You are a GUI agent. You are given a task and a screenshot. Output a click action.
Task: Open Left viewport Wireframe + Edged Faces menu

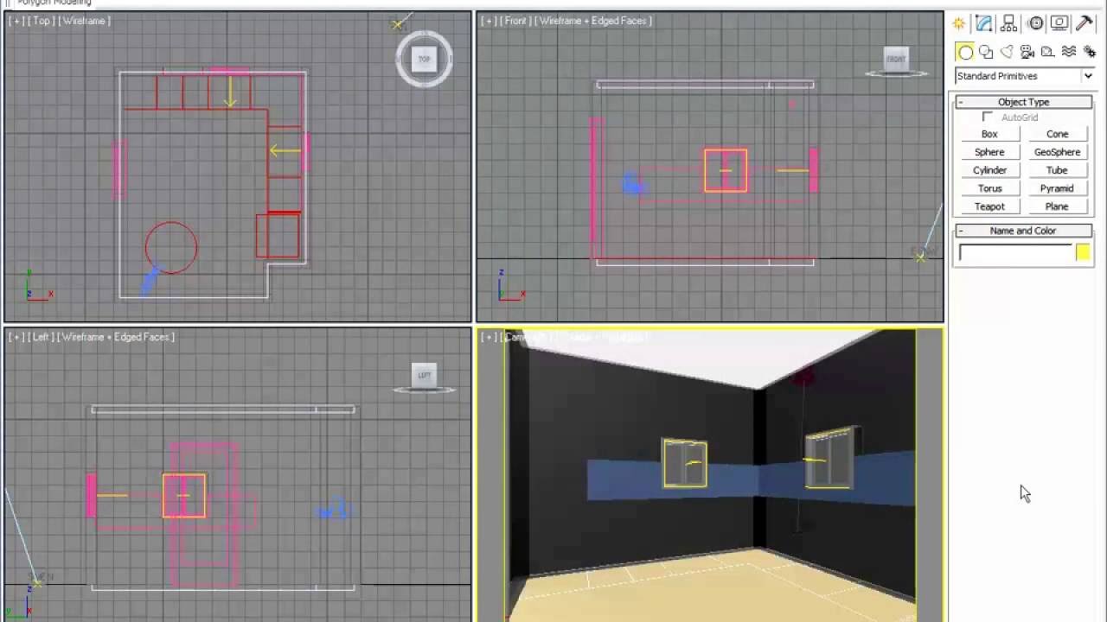(116, 337)
